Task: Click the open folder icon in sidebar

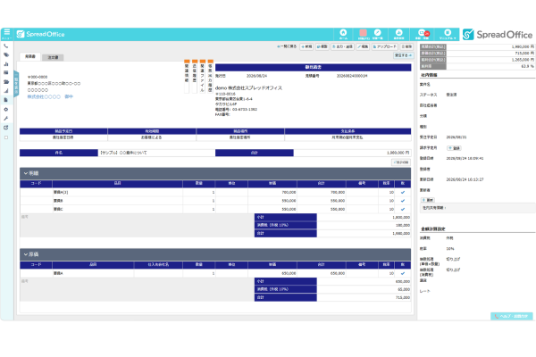Action: (6, 82)
